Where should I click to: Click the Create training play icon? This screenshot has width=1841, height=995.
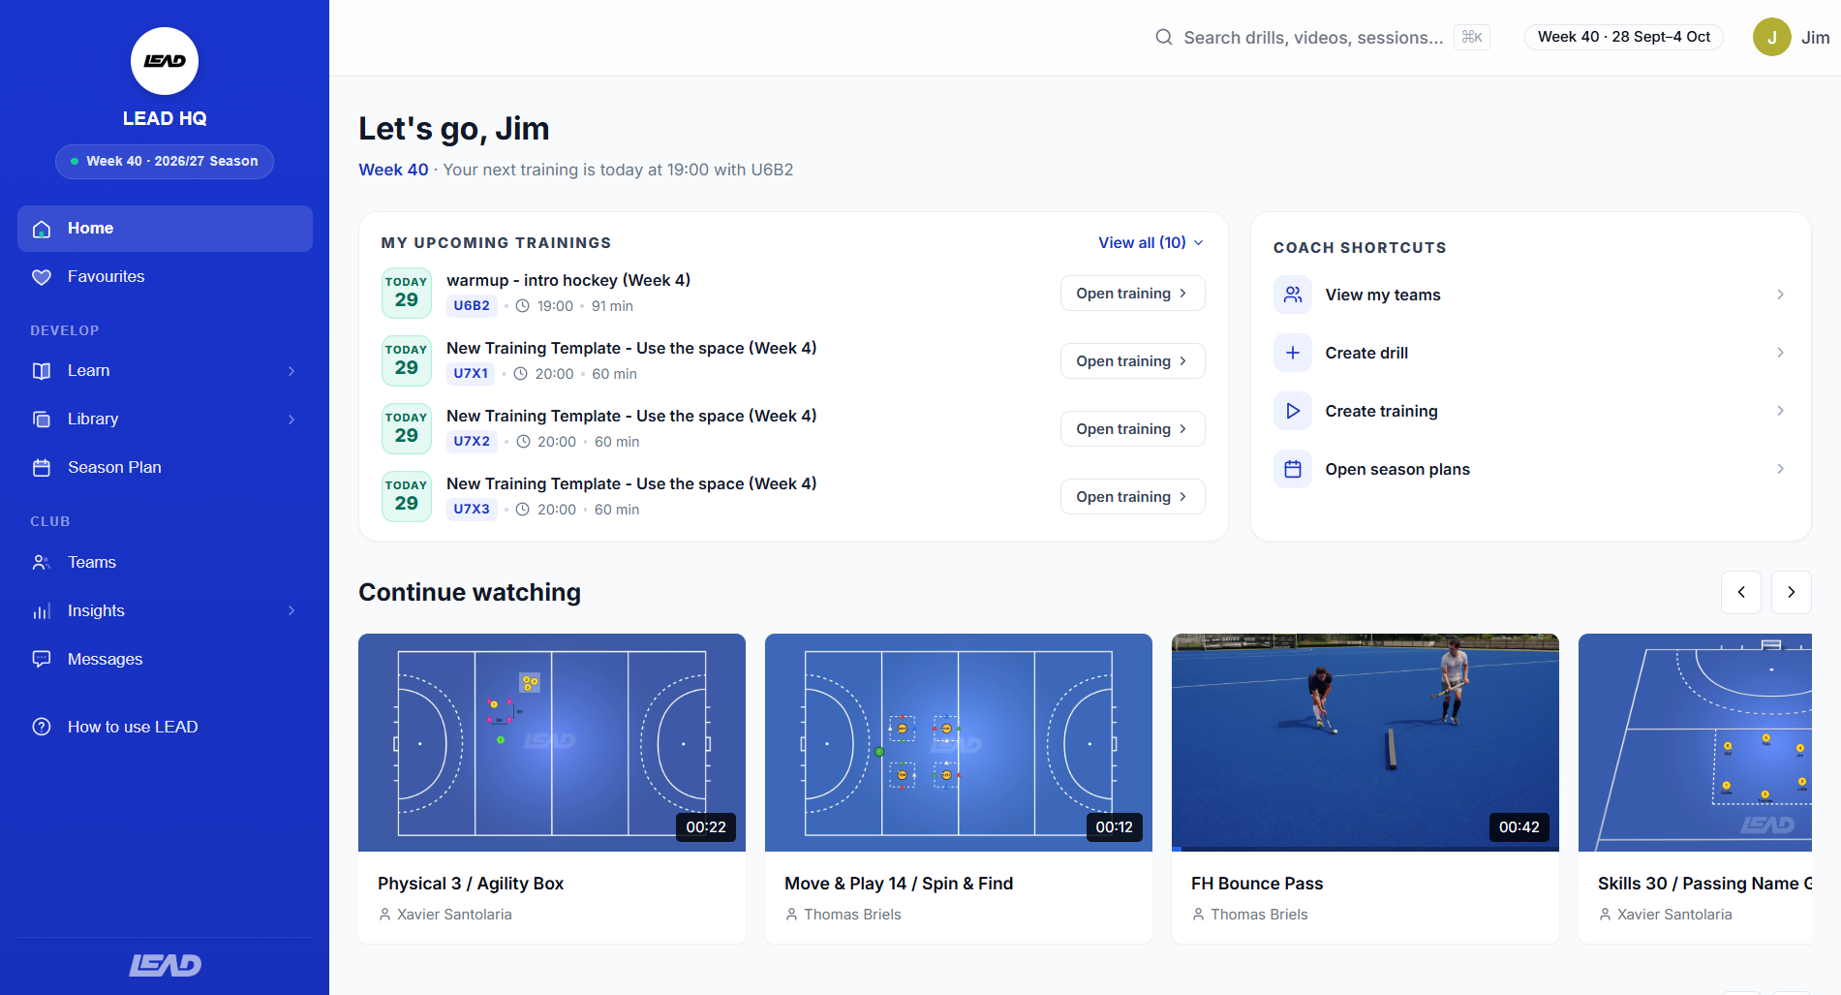pos(1293,411)
